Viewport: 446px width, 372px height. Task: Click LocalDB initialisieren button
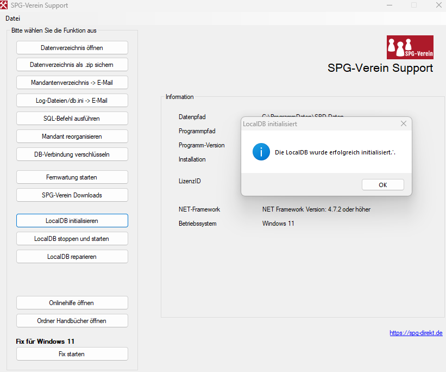[x=72, y=221]
